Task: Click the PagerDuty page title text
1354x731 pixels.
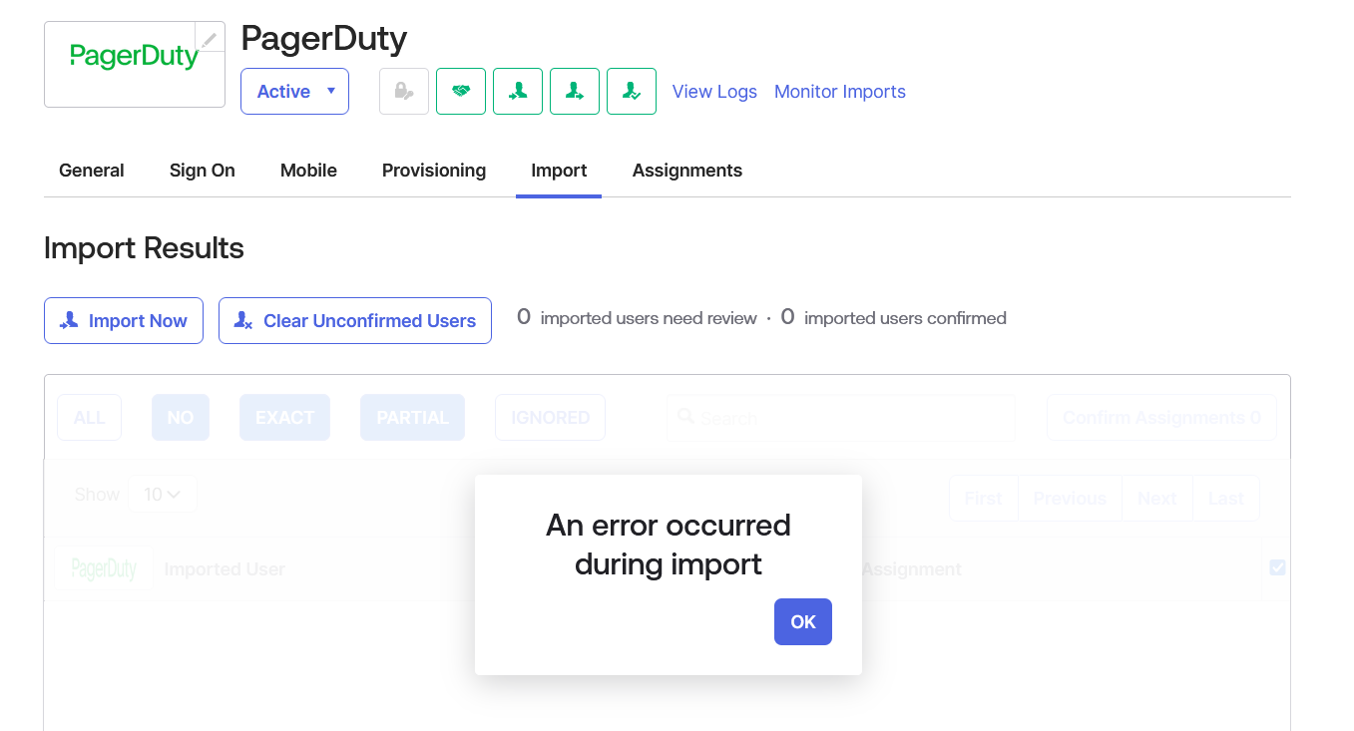Action: coord(324,39)
